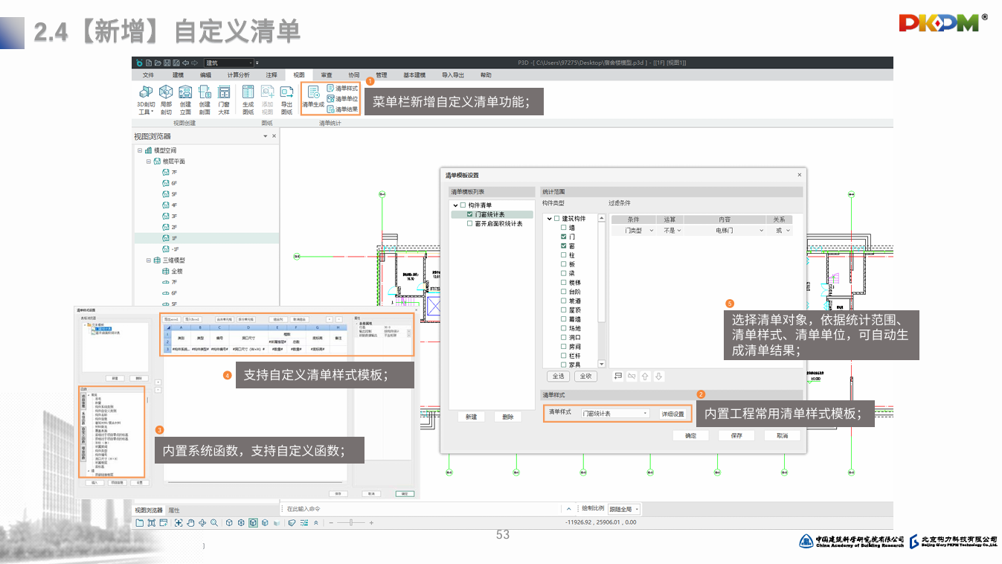Switch to the 审查 ribbon tab
1002x564 pixels.
(x=327, y=75)
